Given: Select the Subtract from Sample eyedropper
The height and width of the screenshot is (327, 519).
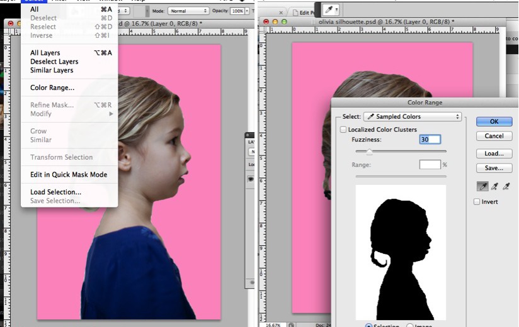Looking at the screenshot, I should pyautogui.click(x=506, y=187).
